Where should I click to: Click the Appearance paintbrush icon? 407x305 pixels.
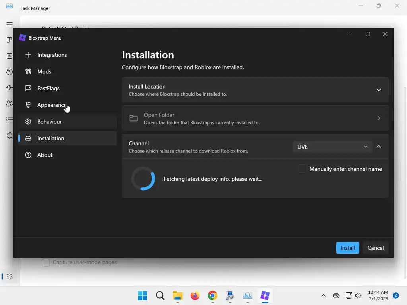click(28, 105)
